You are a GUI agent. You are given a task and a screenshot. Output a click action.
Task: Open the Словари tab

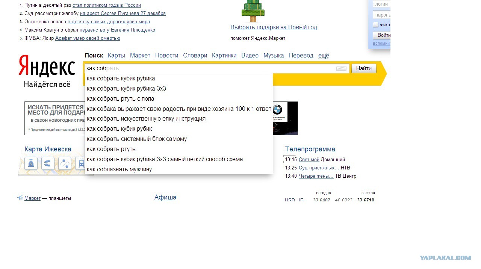coord(195,56)
